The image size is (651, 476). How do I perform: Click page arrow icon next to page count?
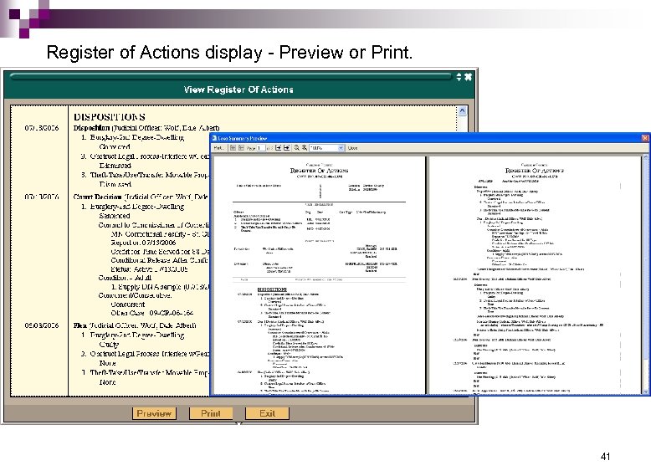(x=278, y=148)
